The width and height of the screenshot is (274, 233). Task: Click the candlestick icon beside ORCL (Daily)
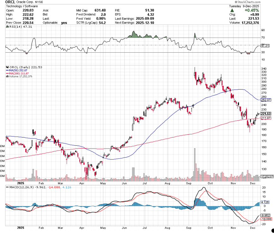point(8,67)
